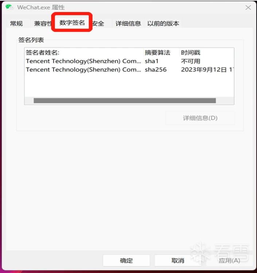The height and width of the screenshot is (273, 257).
Task: Click the horizontal scrollbar in signature list
Action: [125, 100]
